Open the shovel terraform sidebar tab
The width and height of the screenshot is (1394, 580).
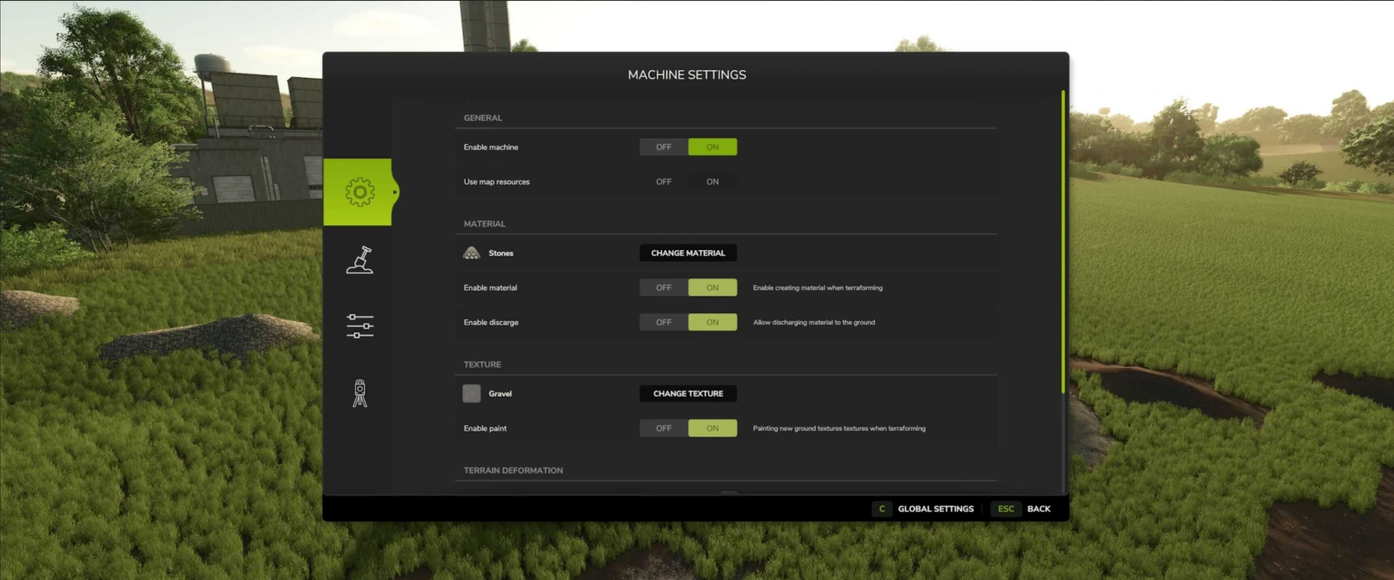pyautogui.click(x=359, y=260)
